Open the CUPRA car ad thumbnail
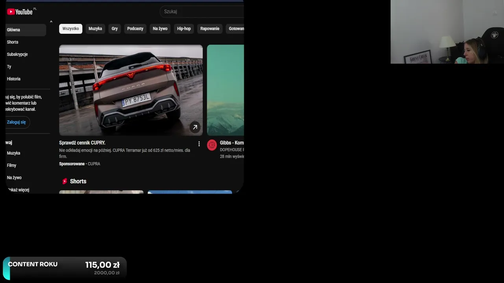 131,90
